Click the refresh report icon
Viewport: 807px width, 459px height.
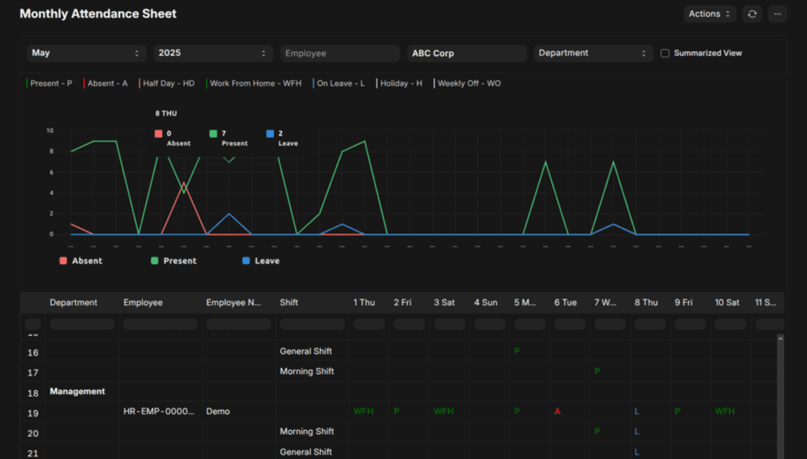point(752,14)
